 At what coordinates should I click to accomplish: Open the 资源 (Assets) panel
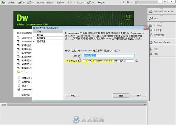154,54
